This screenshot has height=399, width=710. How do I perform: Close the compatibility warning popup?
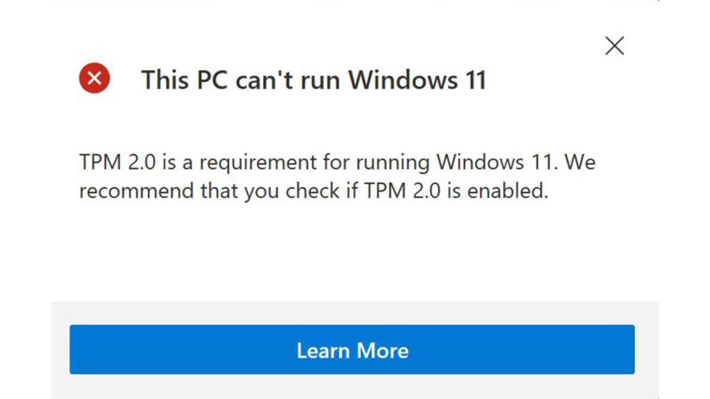(614, 46)
